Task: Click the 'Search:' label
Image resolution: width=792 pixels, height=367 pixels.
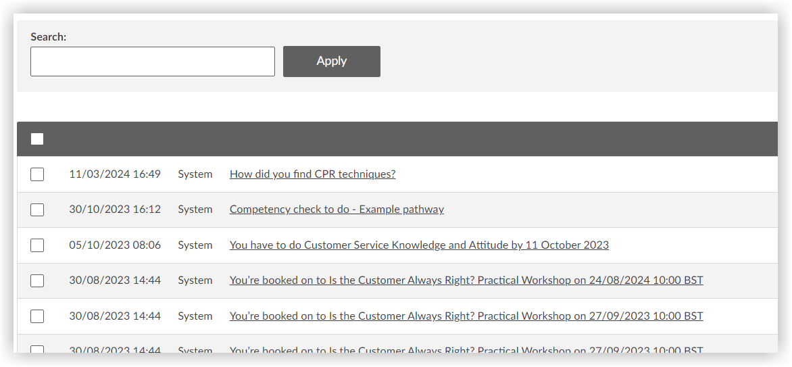Action: [x=49, y=37]
